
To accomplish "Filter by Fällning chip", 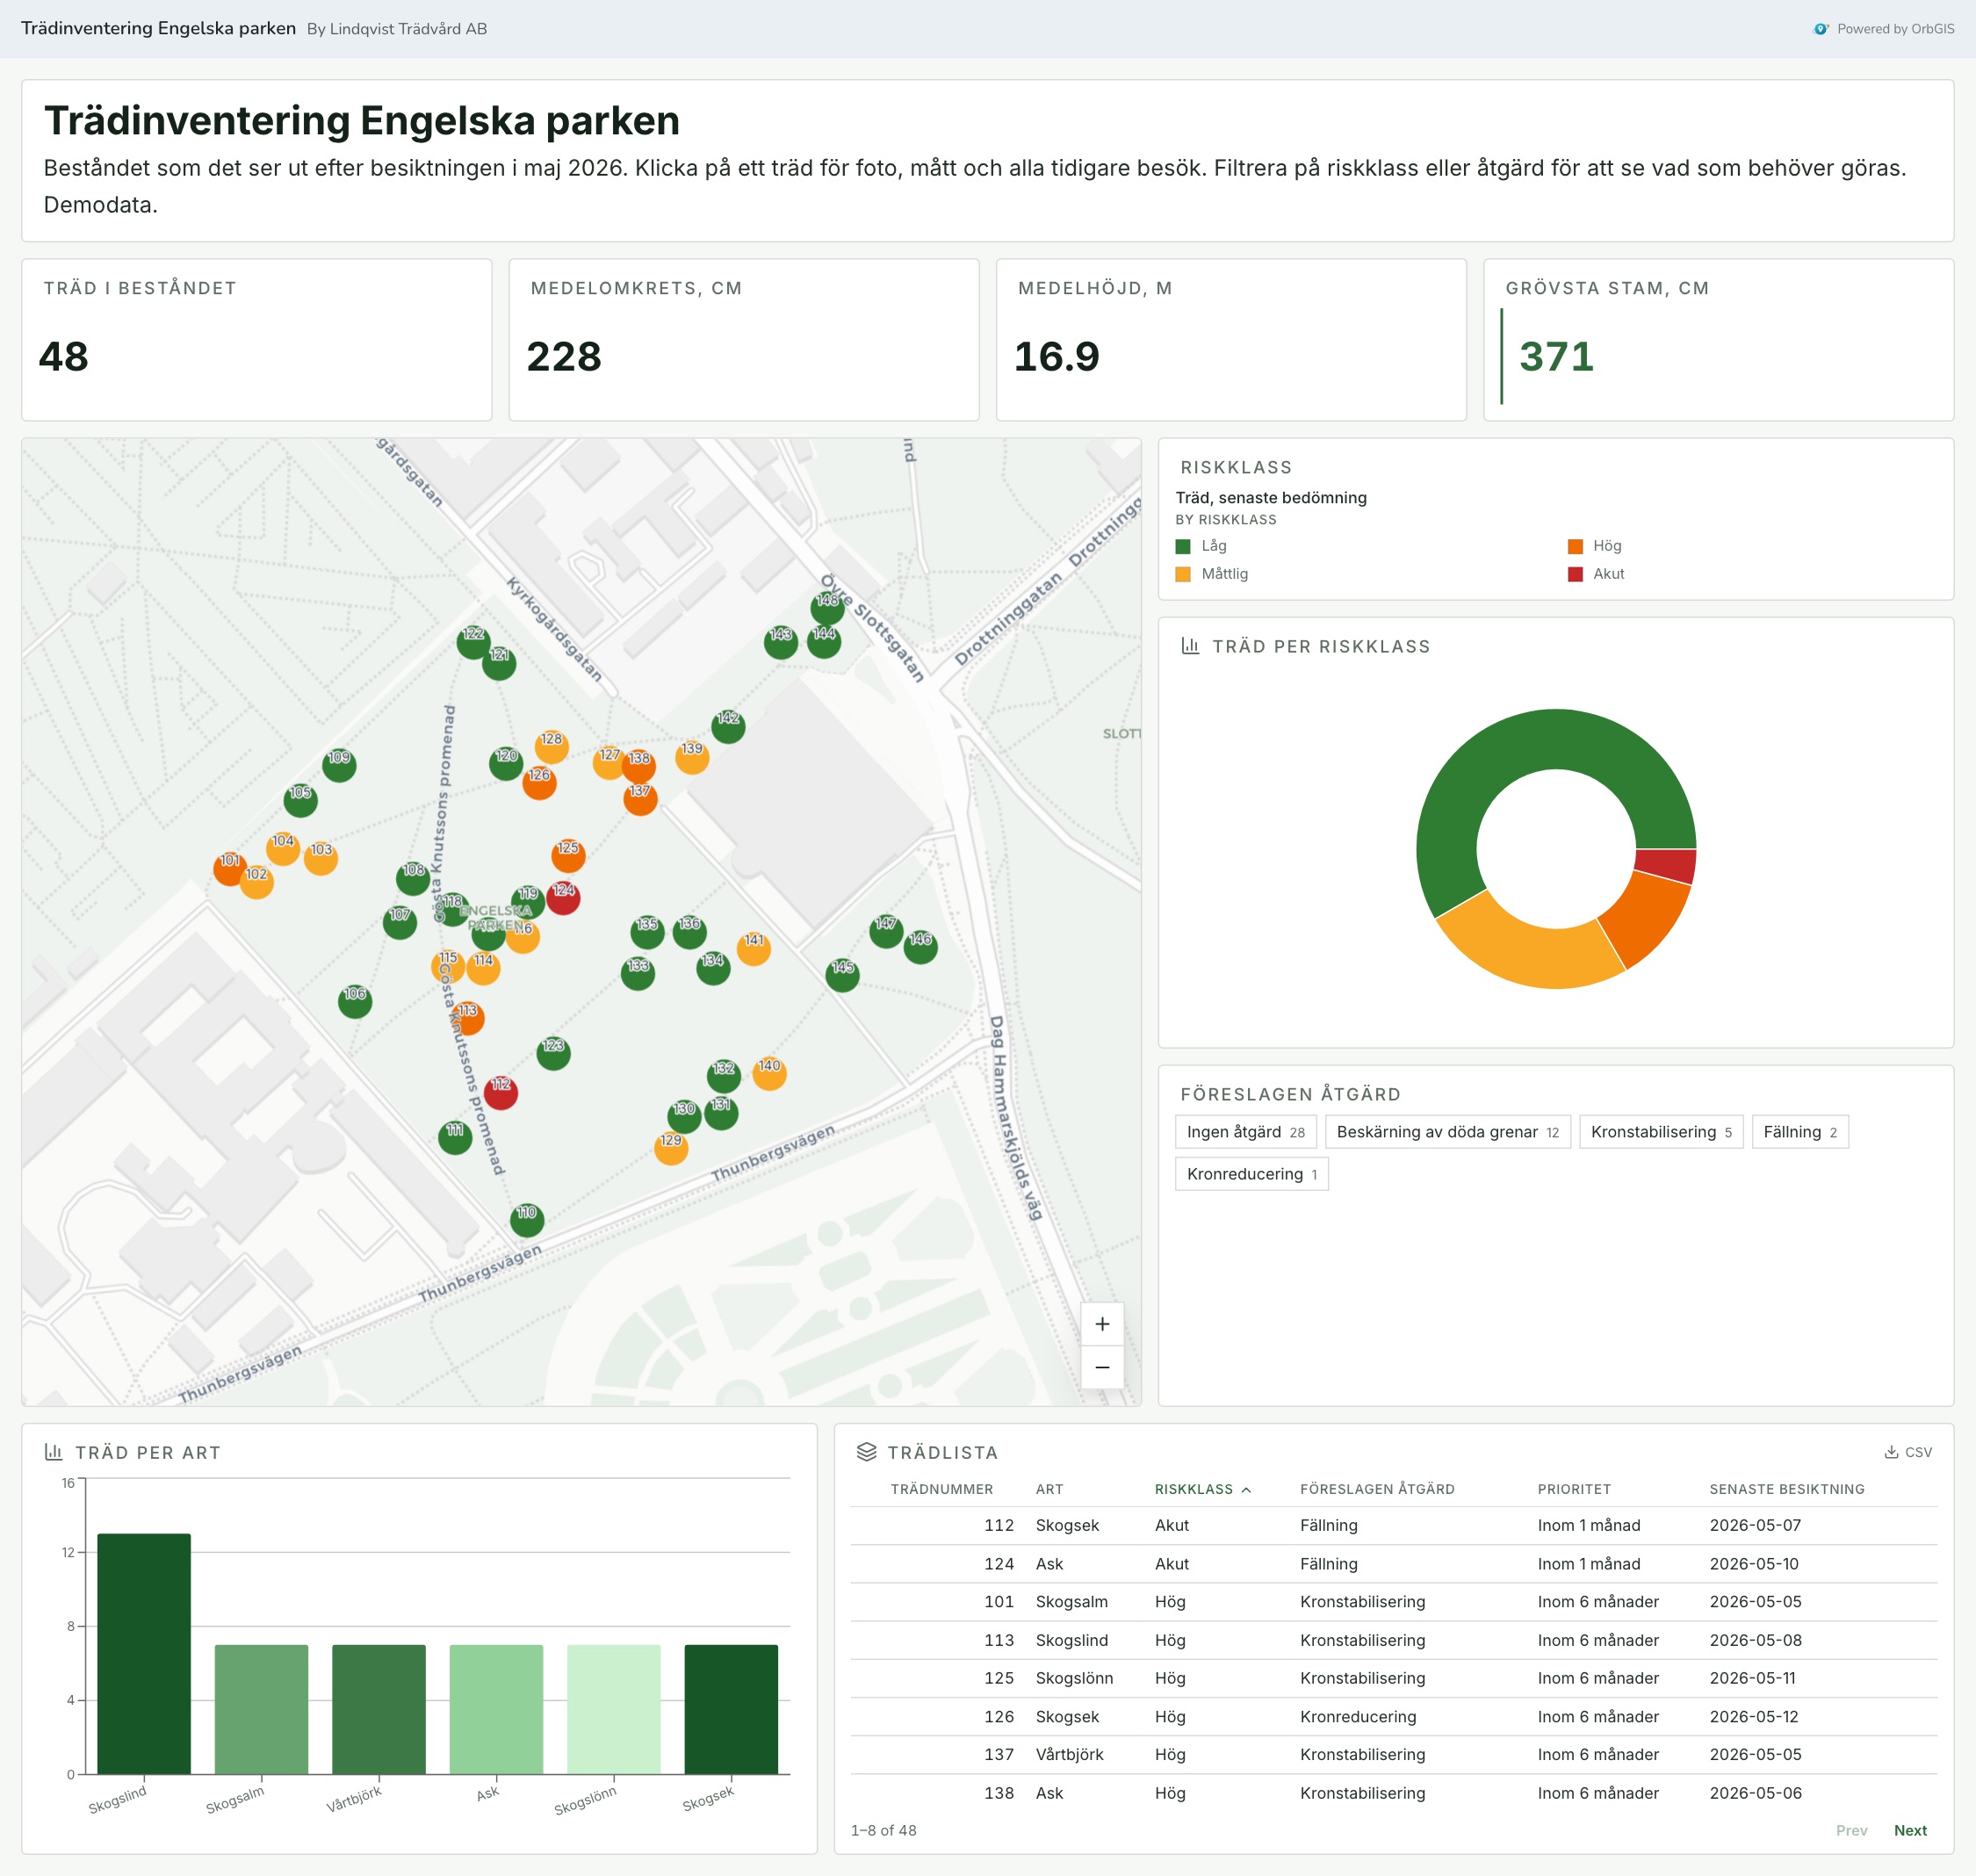I will (1800, 1132).
